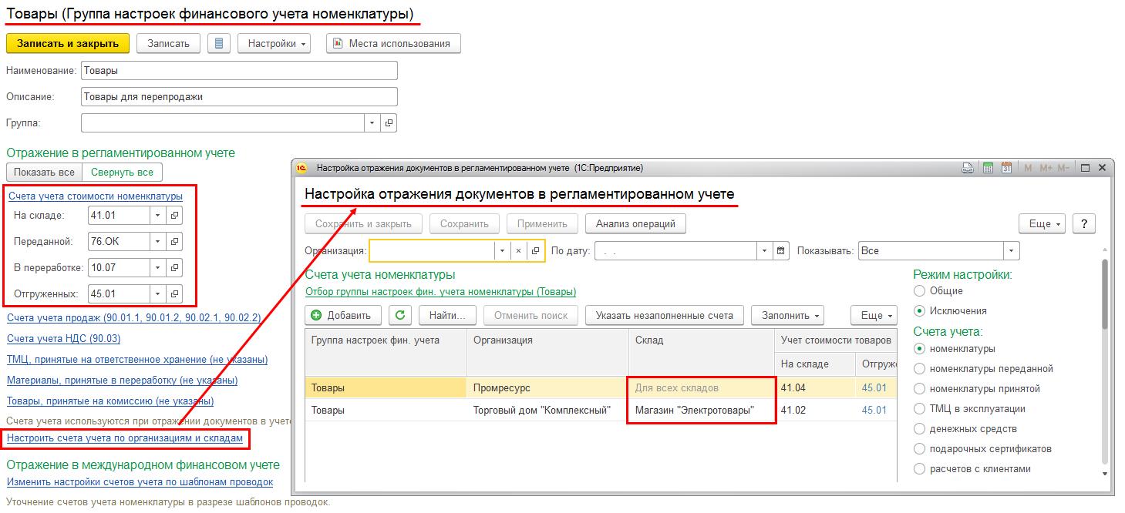
Task: Select ТМЦ в эксплуатации radio option
Action: click(918, 408)
